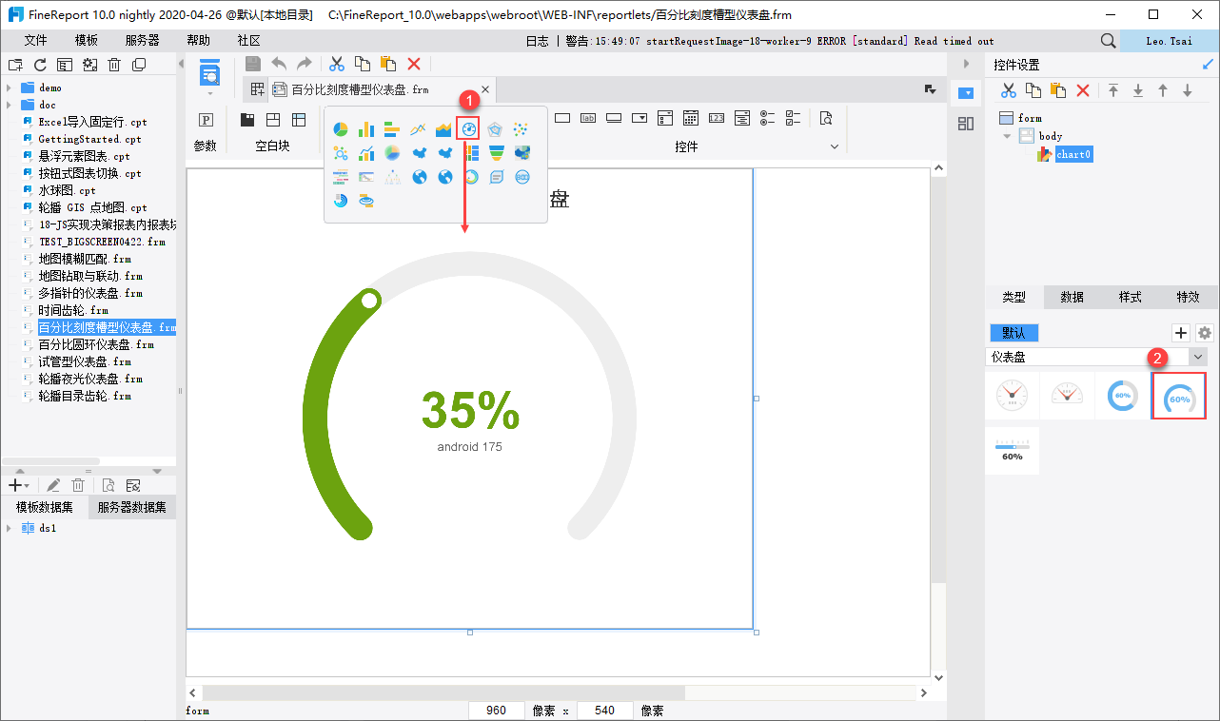Select the slot-style 60% gauge thumbnail
The height and width of the screenshot is (721, 1220).
click(1178, 397)
